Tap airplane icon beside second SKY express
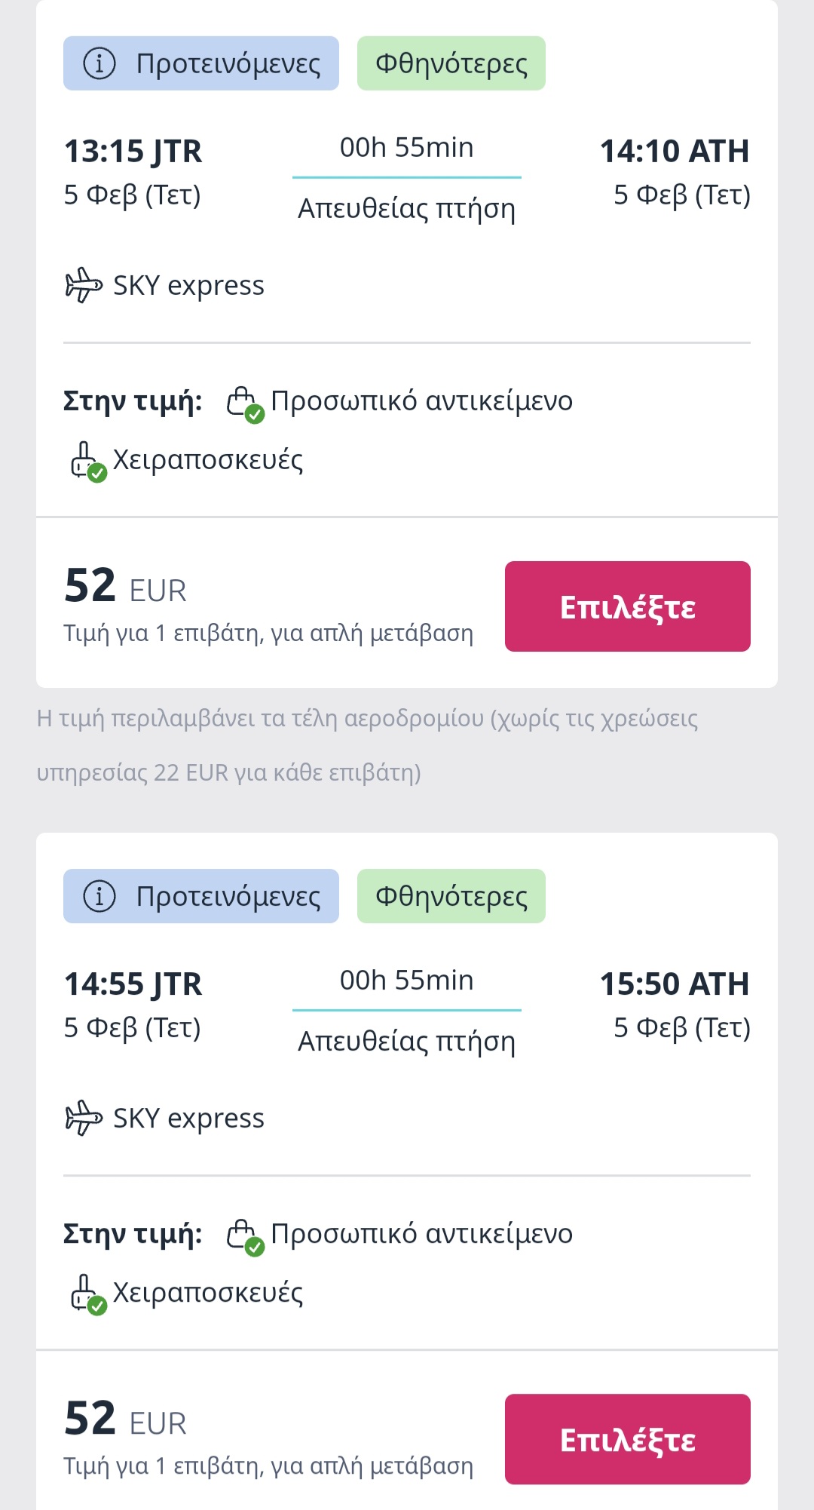Image resolution: width=814 pixels, height=1510 pixels. coord(84,1118)
